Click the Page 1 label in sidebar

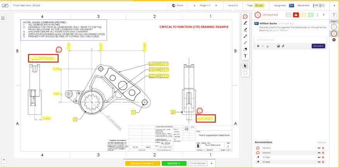click(334, 21)
